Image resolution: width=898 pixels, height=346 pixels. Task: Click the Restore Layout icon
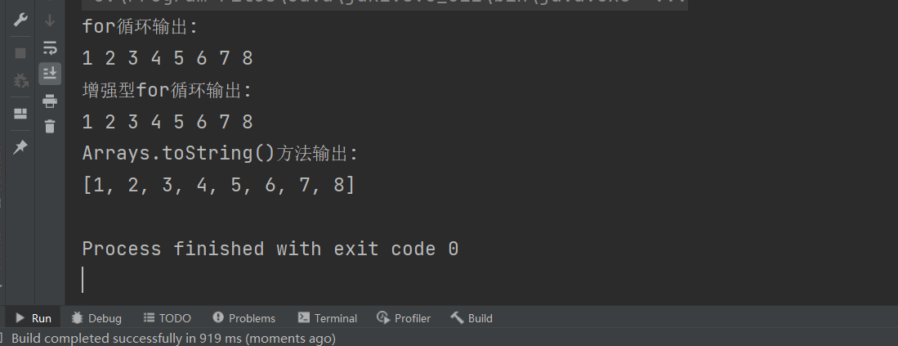coord(20,114)
